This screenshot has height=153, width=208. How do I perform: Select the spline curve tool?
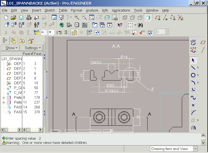tap(193, 98)
